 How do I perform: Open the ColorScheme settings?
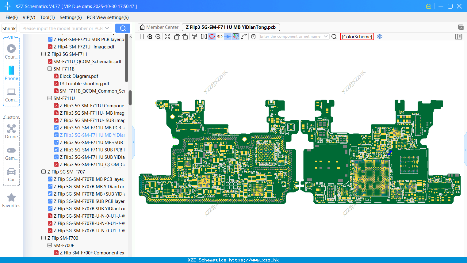357,36
